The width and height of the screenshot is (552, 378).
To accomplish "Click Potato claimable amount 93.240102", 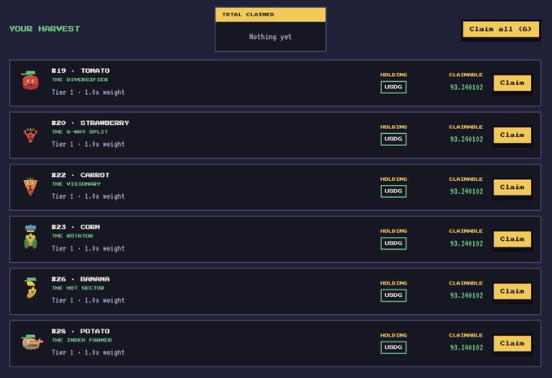I will point(466,347).
